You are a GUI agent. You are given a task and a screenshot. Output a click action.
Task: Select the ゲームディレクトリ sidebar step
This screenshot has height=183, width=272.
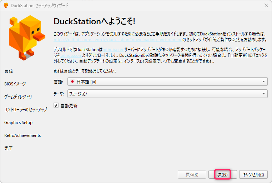tap(18, 97)
